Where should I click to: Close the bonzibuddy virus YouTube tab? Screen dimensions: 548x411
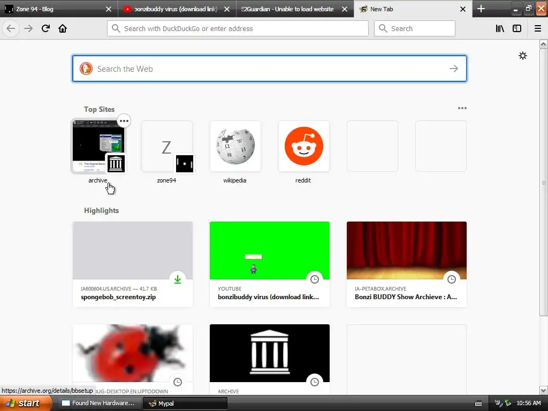[227, 9]
